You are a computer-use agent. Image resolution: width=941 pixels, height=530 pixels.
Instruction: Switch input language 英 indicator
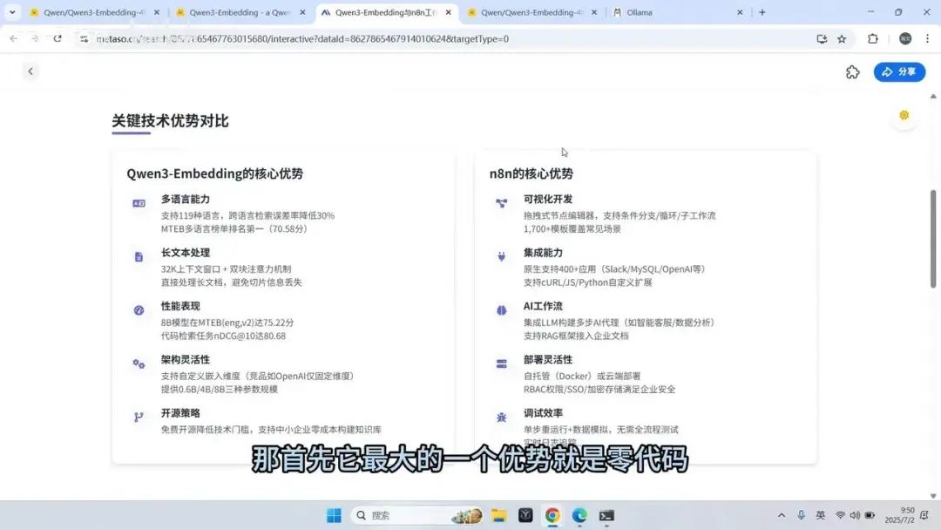pyautogui.click(x=821, y=515)
